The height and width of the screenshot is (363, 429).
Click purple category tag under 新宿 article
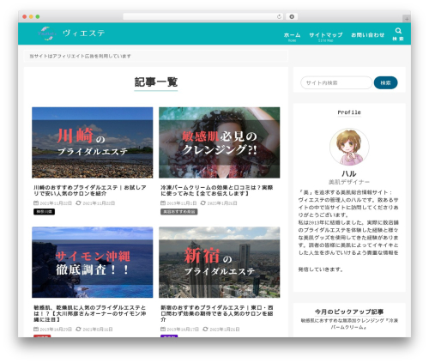click(169, 336)
